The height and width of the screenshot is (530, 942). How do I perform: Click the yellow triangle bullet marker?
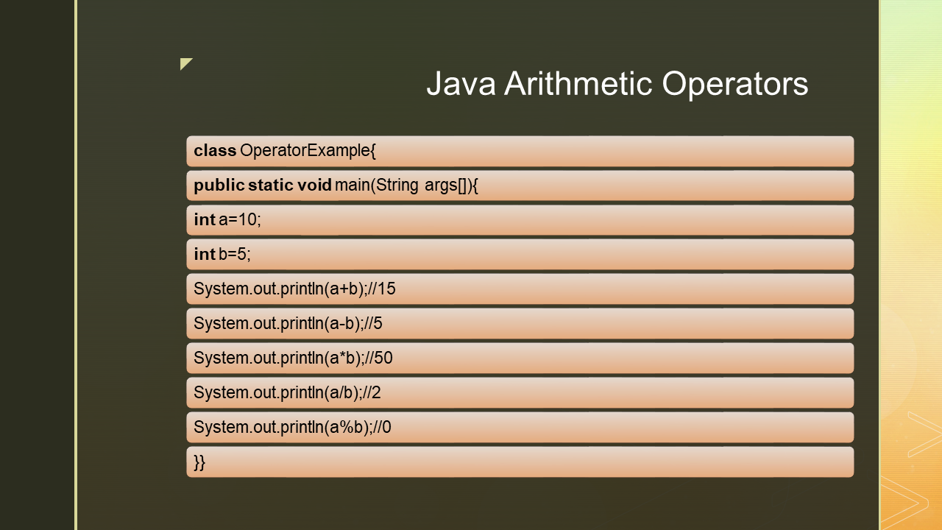tap(185, 63)
